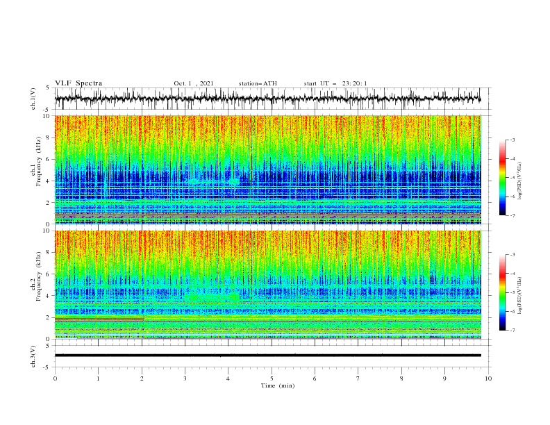This screenshot has width=550, height=425.
Task: Click the time axis tick label '3'
Action: (x=185, y=378)
